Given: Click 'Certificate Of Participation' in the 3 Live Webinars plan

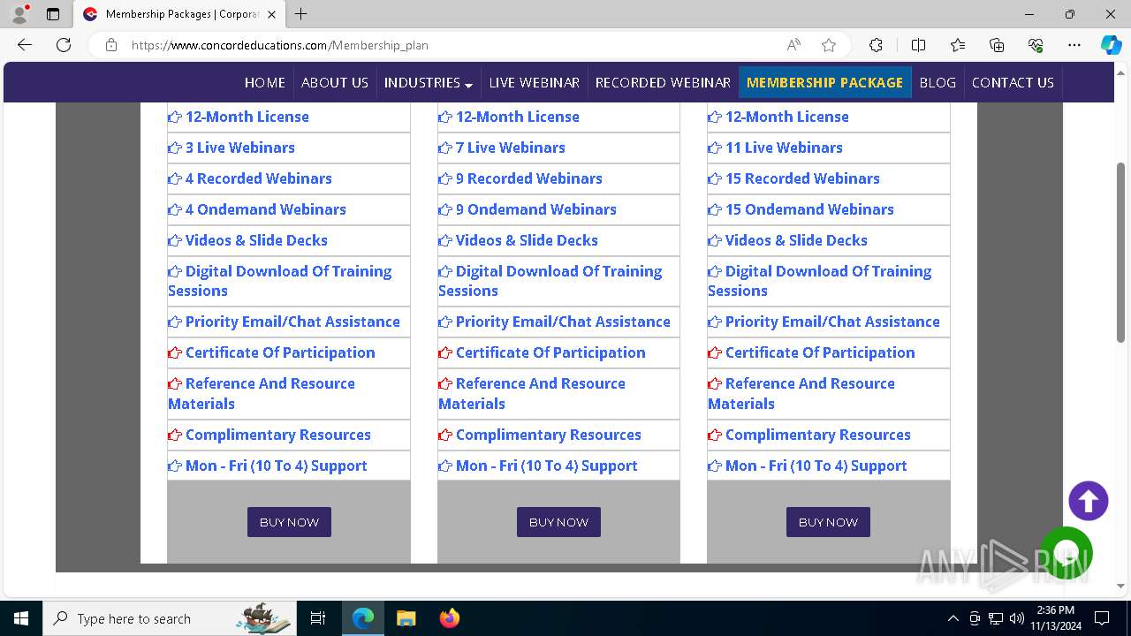Looking at the screenshot, I should [280, 352].
